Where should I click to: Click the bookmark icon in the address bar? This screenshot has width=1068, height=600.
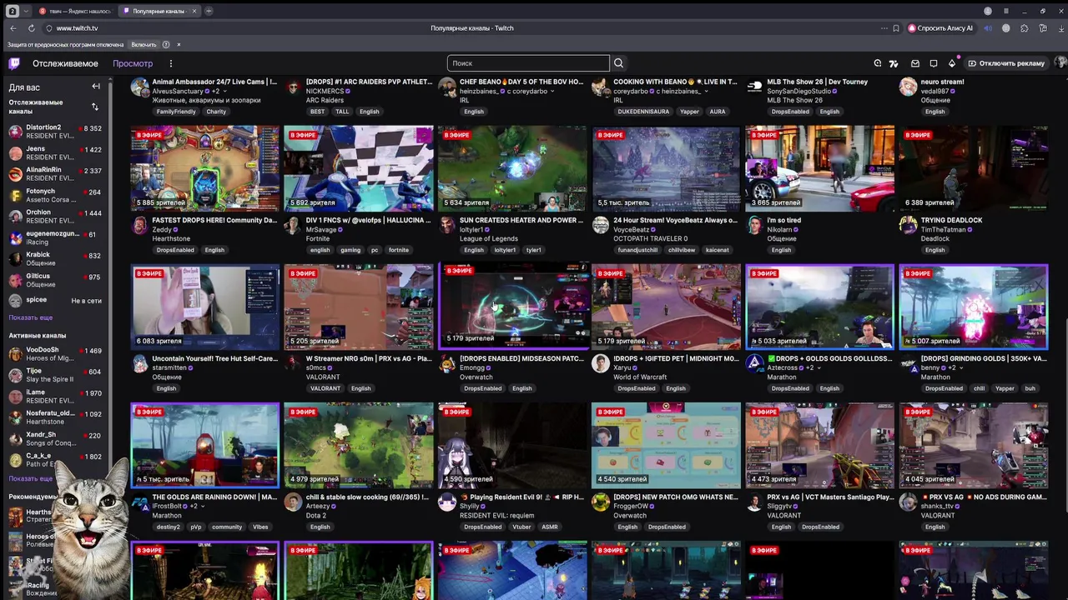click(896, 28)
